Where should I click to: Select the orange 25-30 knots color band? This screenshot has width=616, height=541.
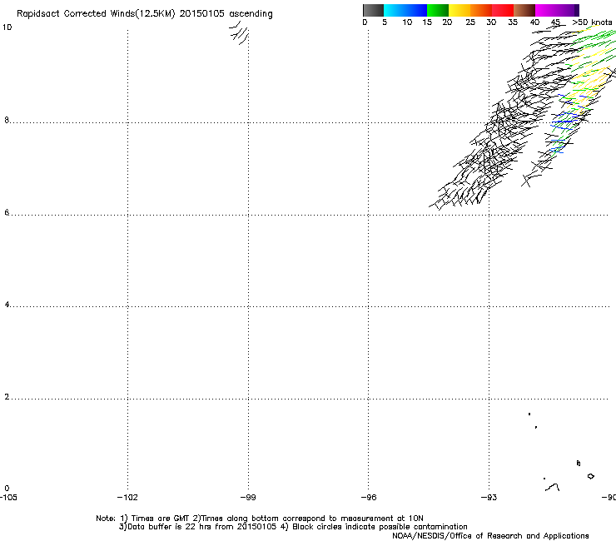coord(481,10)
